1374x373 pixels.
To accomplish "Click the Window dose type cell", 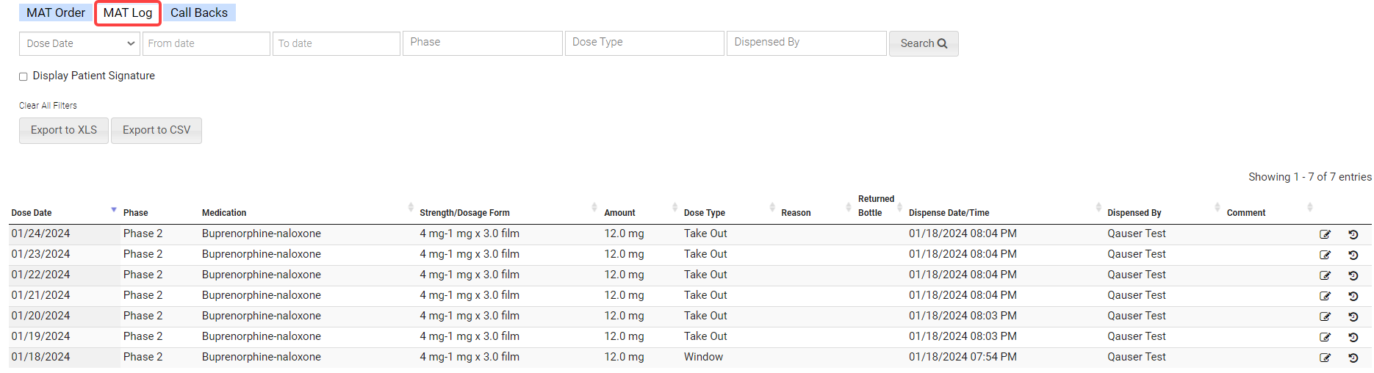I will tap(703, 357).
